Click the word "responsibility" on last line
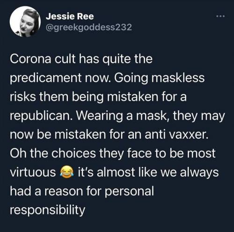The height and width of the screenshot is (232, 234). [x=47, y=211]
